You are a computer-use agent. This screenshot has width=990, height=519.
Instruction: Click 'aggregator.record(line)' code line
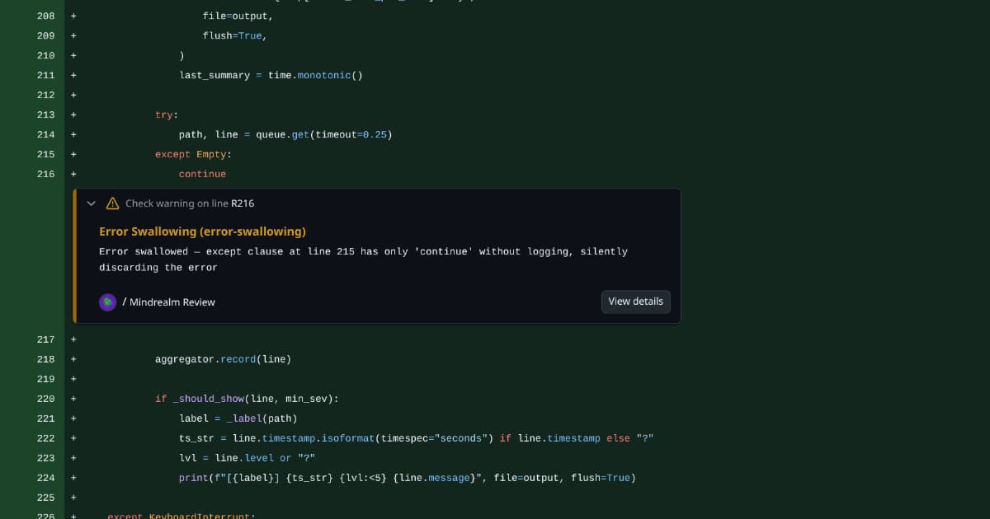[223, 359]
